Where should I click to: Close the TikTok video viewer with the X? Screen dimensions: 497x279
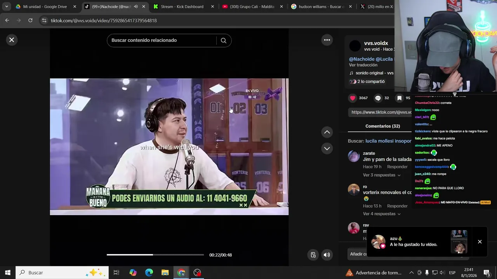pos(12,40)
